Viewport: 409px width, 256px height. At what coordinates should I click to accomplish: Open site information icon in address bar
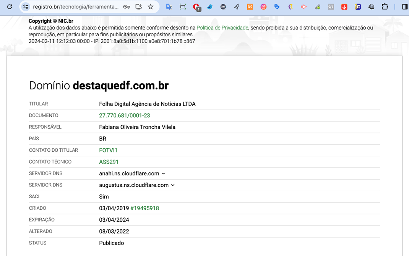point(26,7)
